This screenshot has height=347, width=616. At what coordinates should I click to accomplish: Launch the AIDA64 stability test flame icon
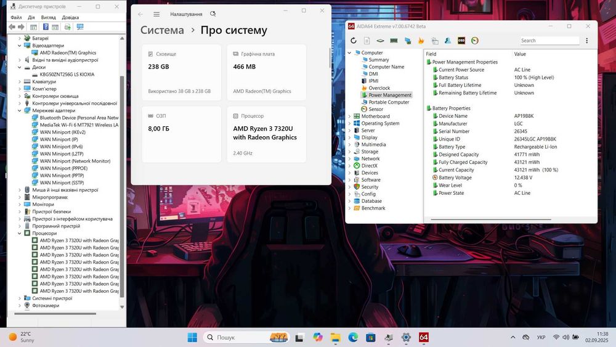[x=421, y=41]
